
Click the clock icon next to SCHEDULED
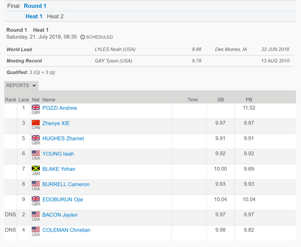83,37
